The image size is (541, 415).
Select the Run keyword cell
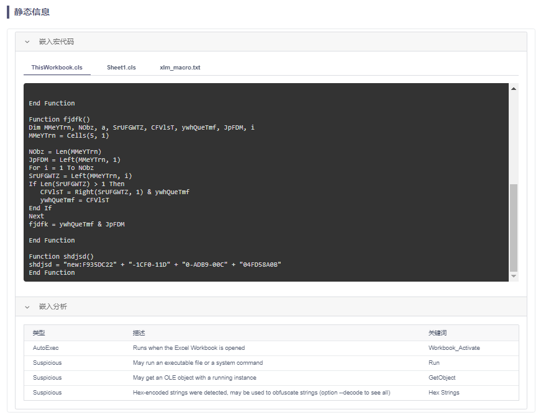434,363
